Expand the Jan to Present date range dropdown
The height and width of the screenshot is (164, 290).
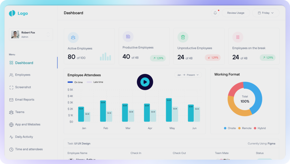coord(188,75)
